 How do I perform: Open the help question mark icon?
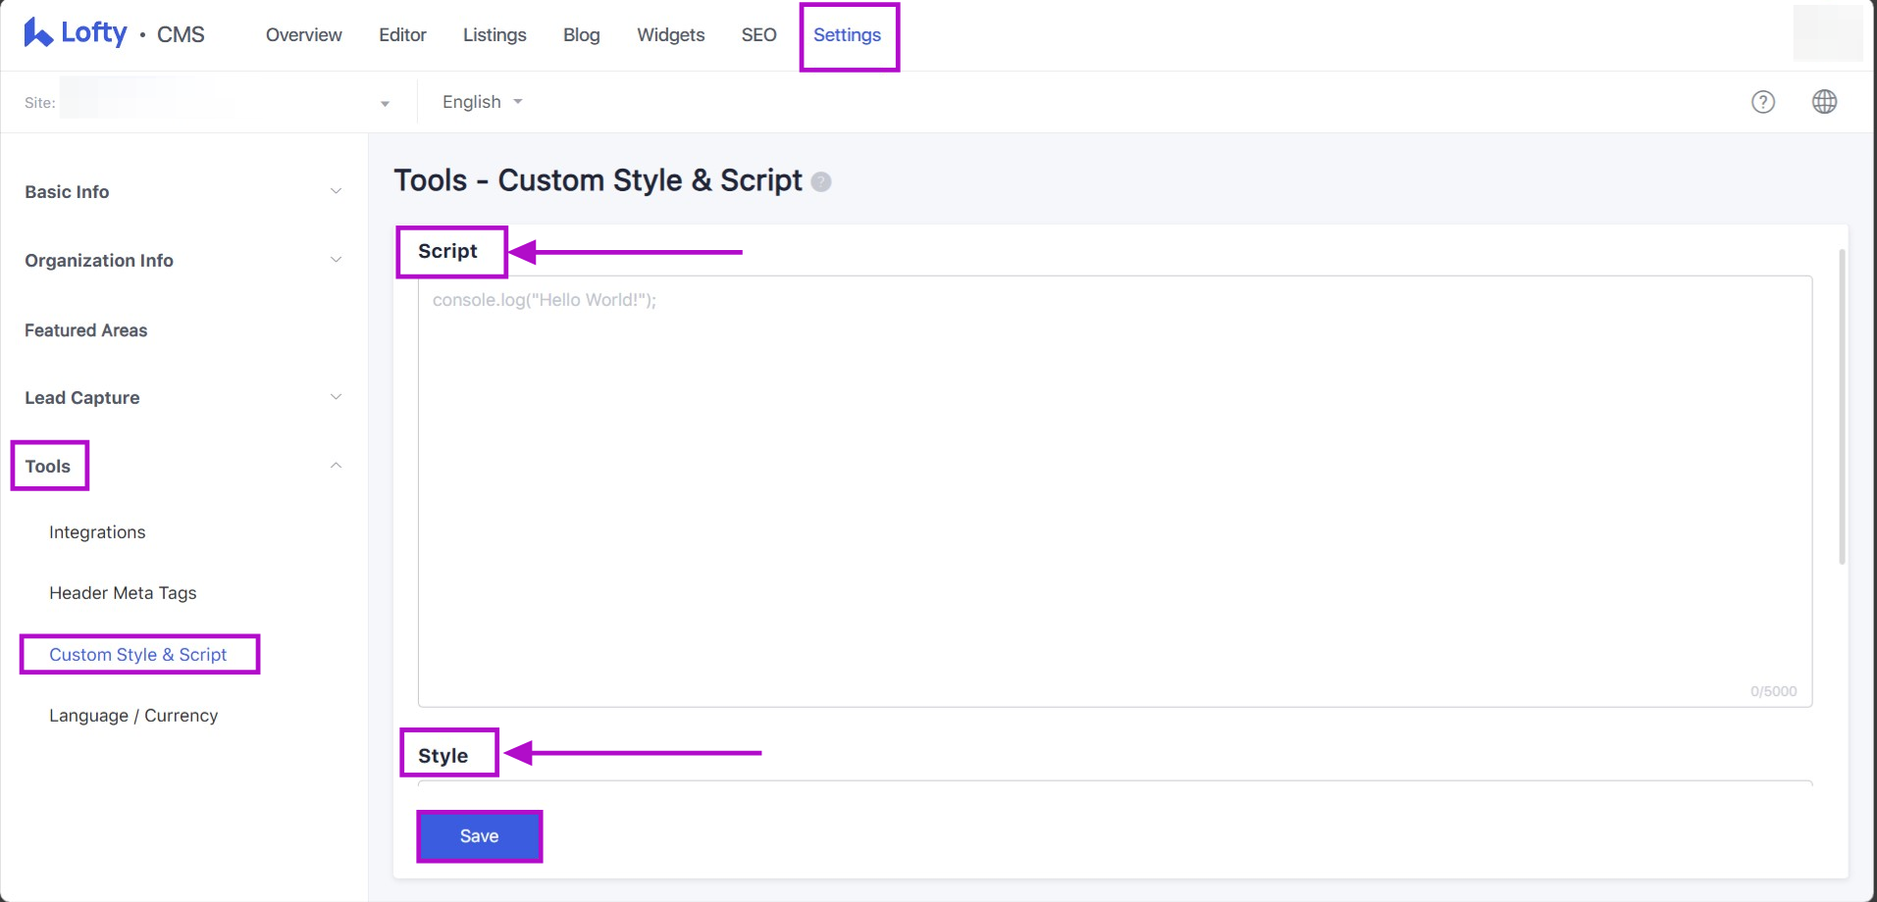coord(1762,102)
